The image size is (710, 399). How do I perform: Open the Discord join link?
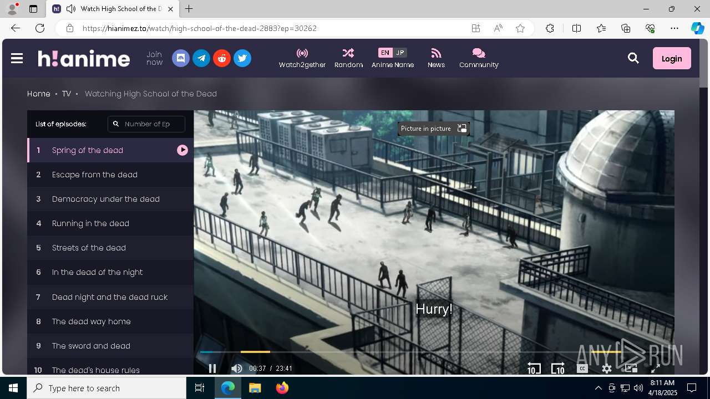[181, 58]
